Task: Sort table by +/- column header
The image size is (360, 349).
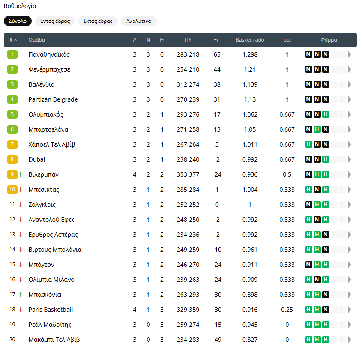Action: pyautogui.click(x=217, y=40)
